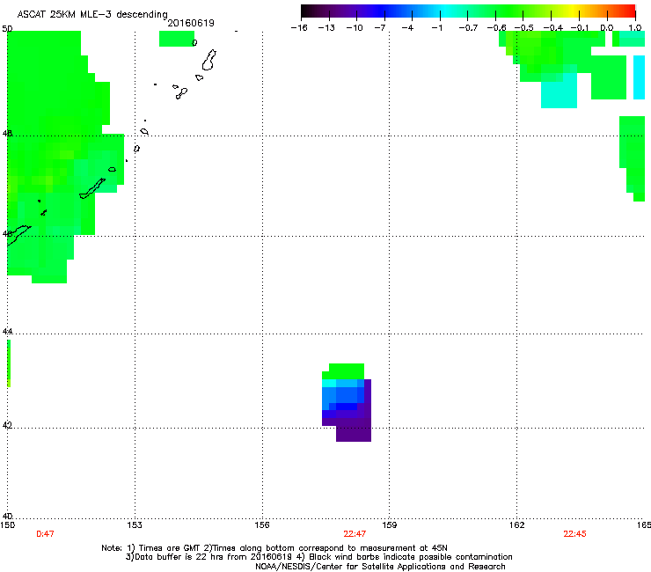The image size is (651, 572).
Task: Click the date label 20160619
Action: [x=191, y=23]
